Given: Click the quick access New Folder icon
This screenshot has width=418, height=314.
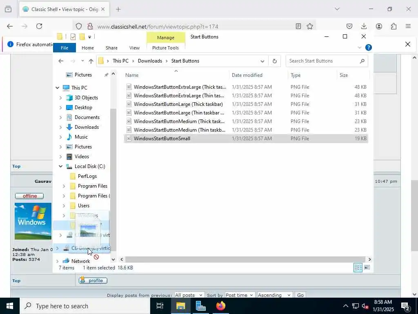Looking at the screenshot, I should (82, 37).
